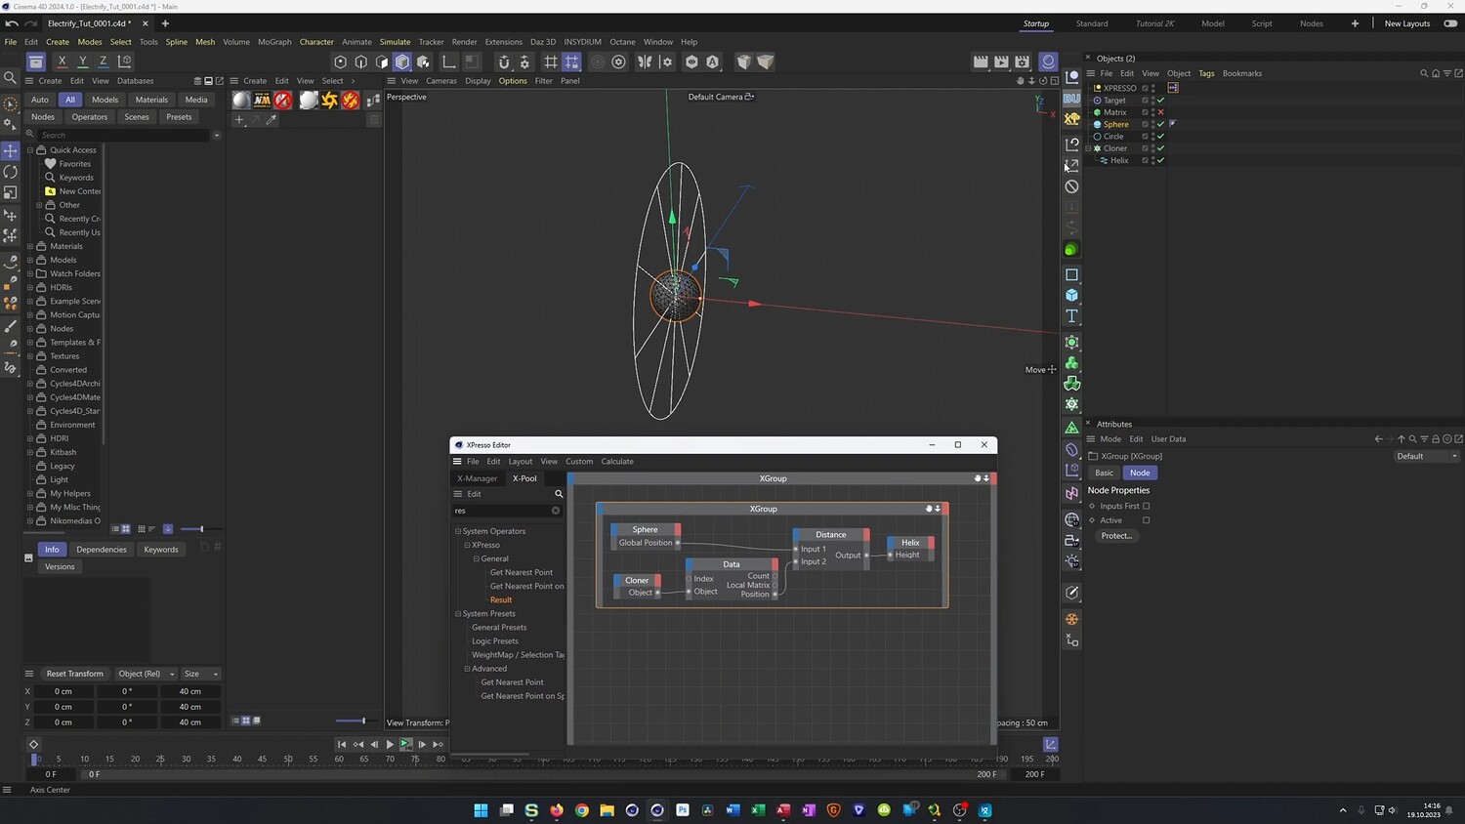
Task: Select the Basic attributes button
Action: pyautogui.click(x=1104, y=473)
